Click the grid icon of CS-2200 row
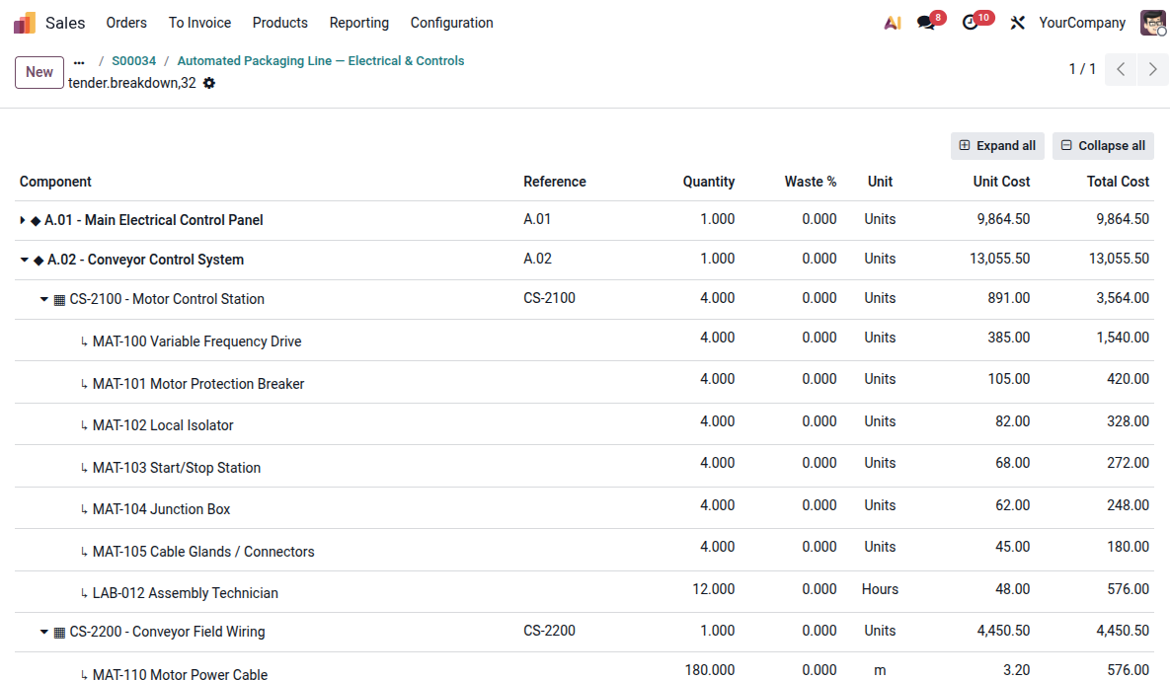This screenshot has height=680, width=1170. point(59,633)
